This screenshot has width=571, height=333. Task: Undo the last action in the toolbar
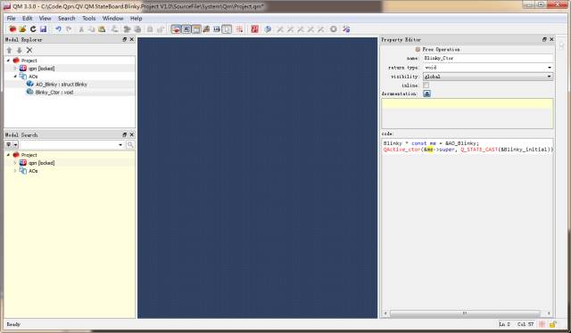(x=58, y=29)
